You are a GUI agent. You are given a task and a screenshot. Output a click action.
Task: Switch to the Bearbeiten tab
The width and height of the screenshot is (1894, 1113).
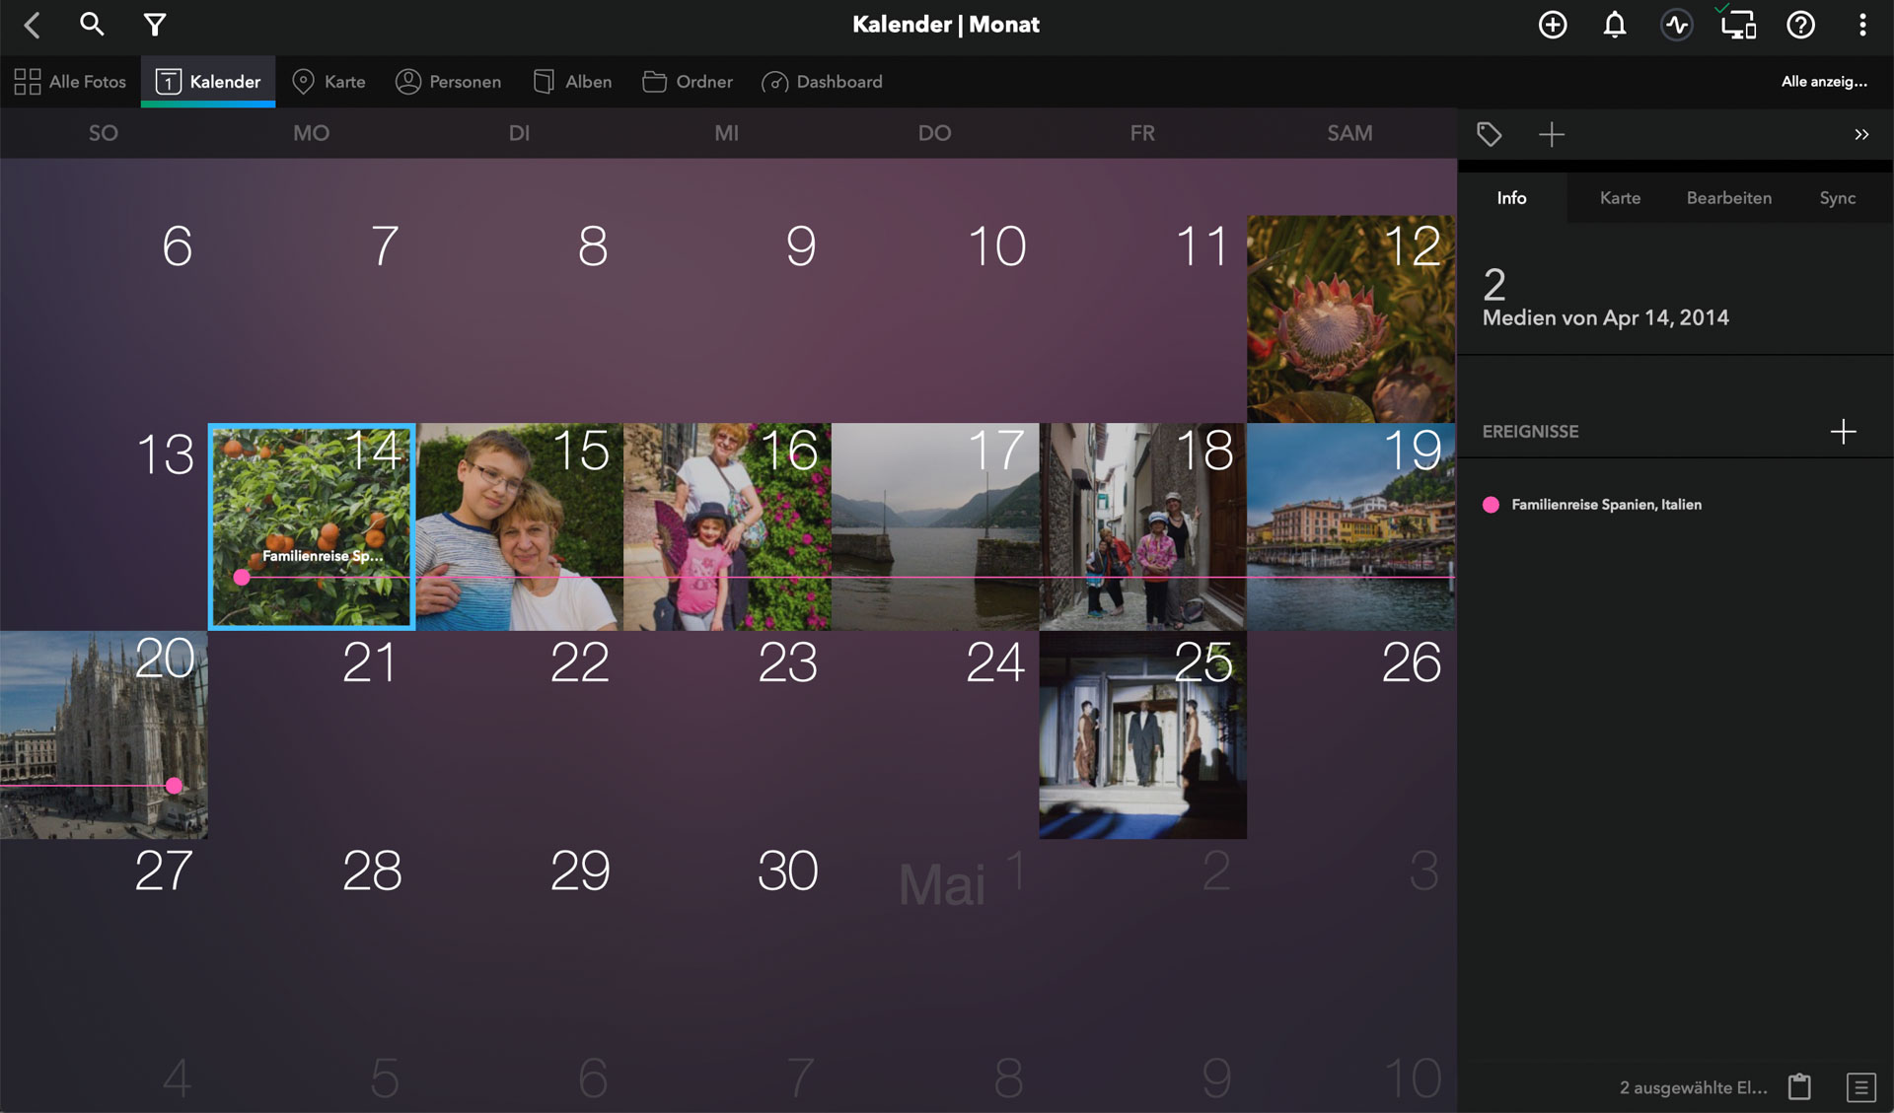(1728, 198)
